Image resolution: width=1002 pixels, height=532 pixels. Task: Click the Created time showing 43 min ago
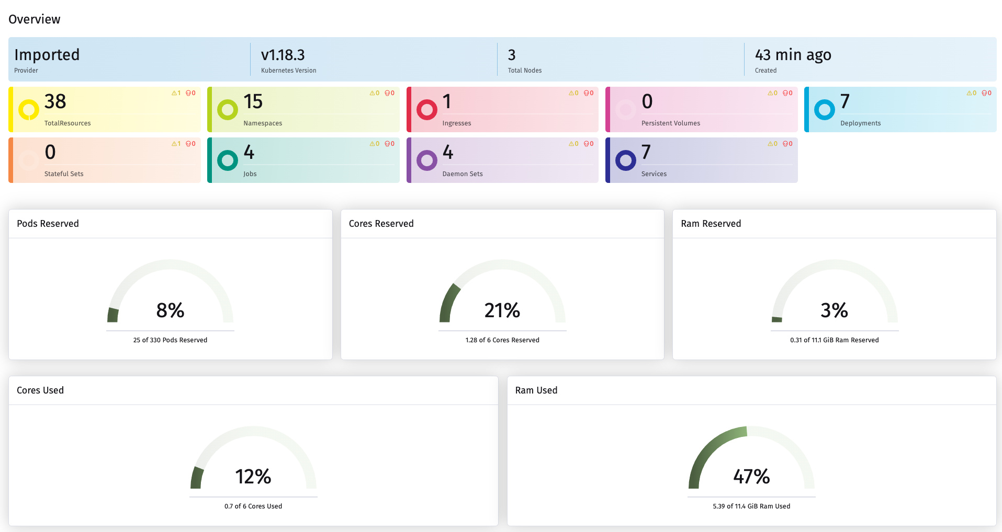click(x=793, y=54)
